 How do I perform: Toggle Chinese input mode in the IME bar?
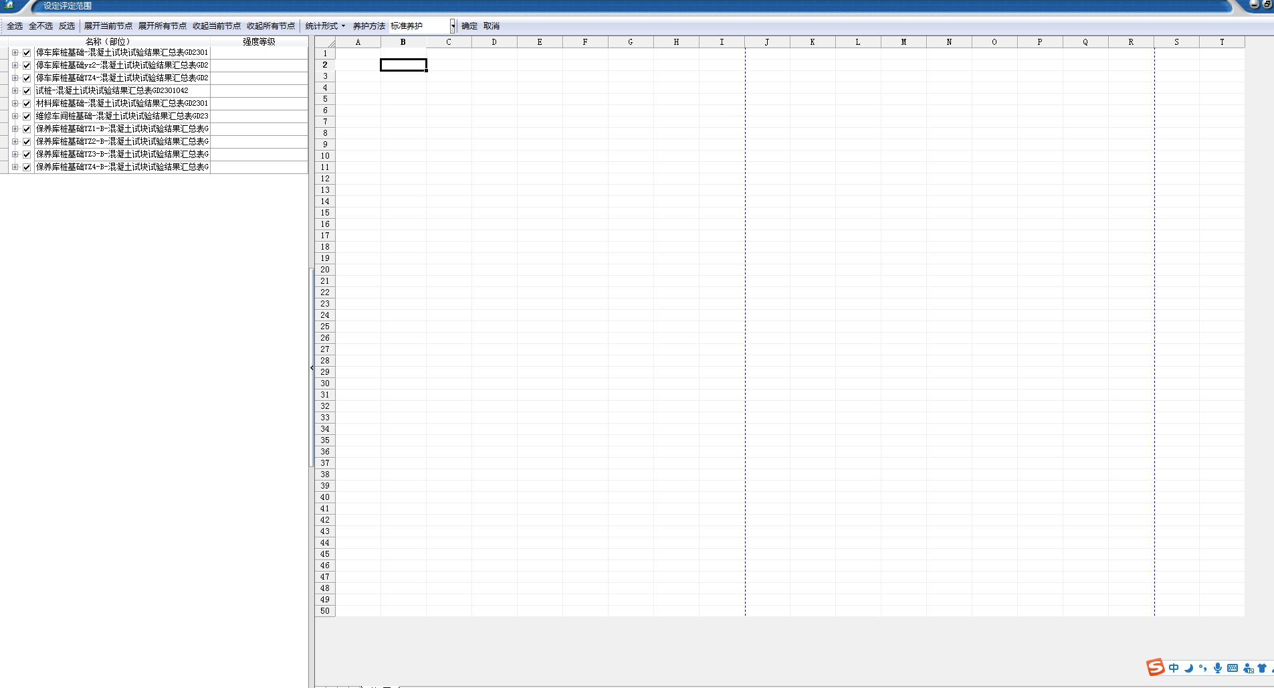click(x=1174, y=668)
